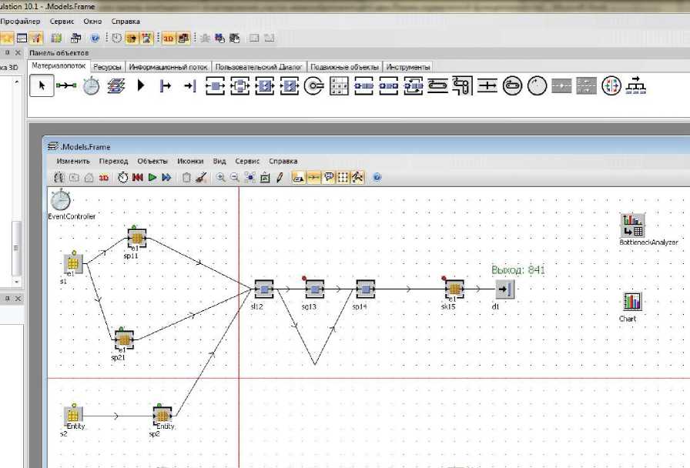Viewport: 690px width, 468px height.
Task: Select the BottleneckAnalyzer object on canvas
Action: (x=633, y=226)
